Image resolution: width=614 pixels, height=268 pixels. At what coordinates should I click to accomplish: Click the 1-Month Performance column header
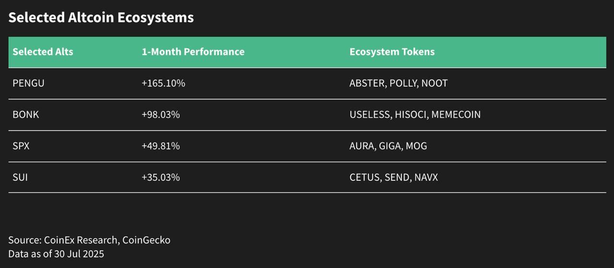click(x=193, y=52)
